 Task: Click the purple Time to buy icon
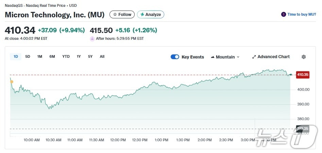(284, 14)
